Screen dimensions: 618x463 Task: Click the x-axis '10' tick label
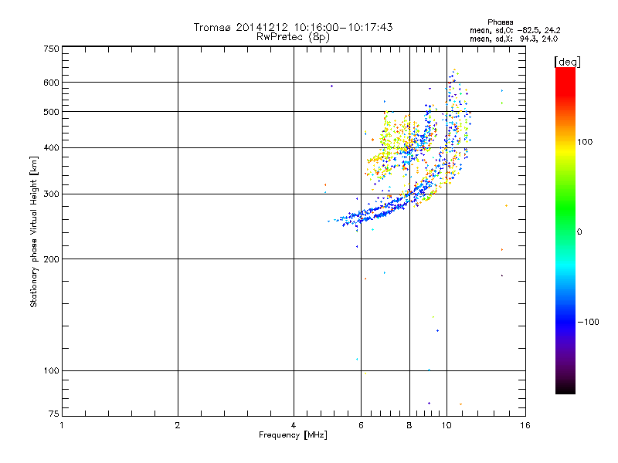point(447,425)
